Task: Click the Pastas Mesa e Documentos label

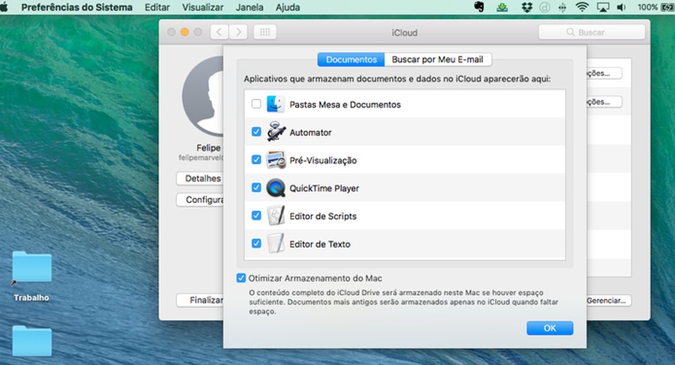Action: click(345, 104)
